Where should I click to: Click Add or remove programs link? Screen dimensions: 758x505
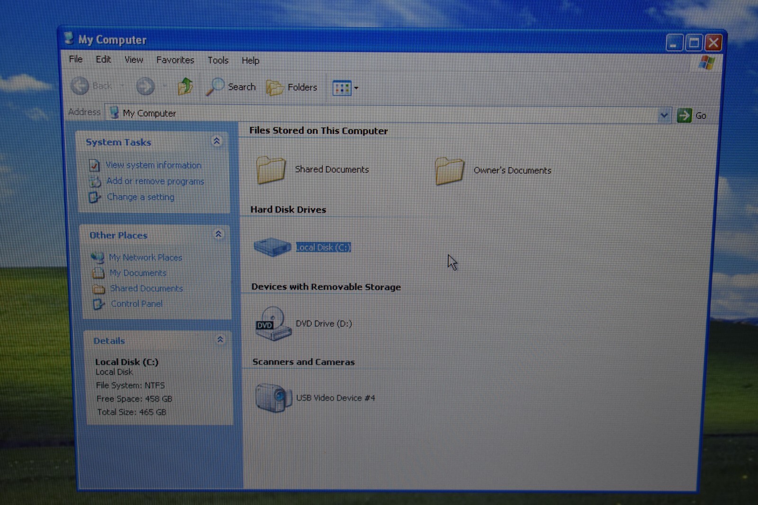pyautogui.click(x=155, y=181)
